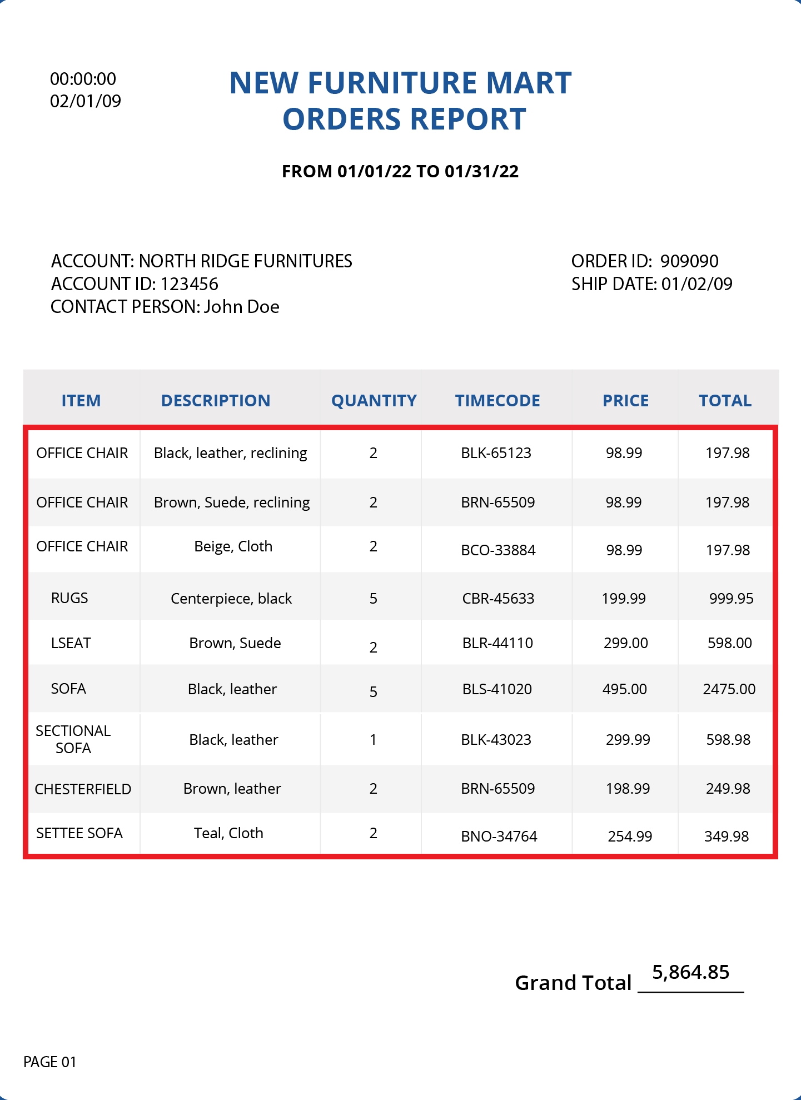Click the ORDER ID 909090 text

click(x=645, y=261)
